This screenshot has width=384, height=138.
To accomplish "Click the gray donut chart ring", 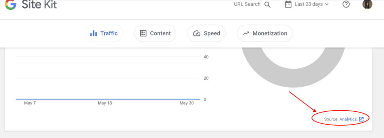I will coord(293,78).
